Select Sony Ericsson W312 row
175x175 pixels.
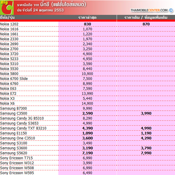pos(17,163)
